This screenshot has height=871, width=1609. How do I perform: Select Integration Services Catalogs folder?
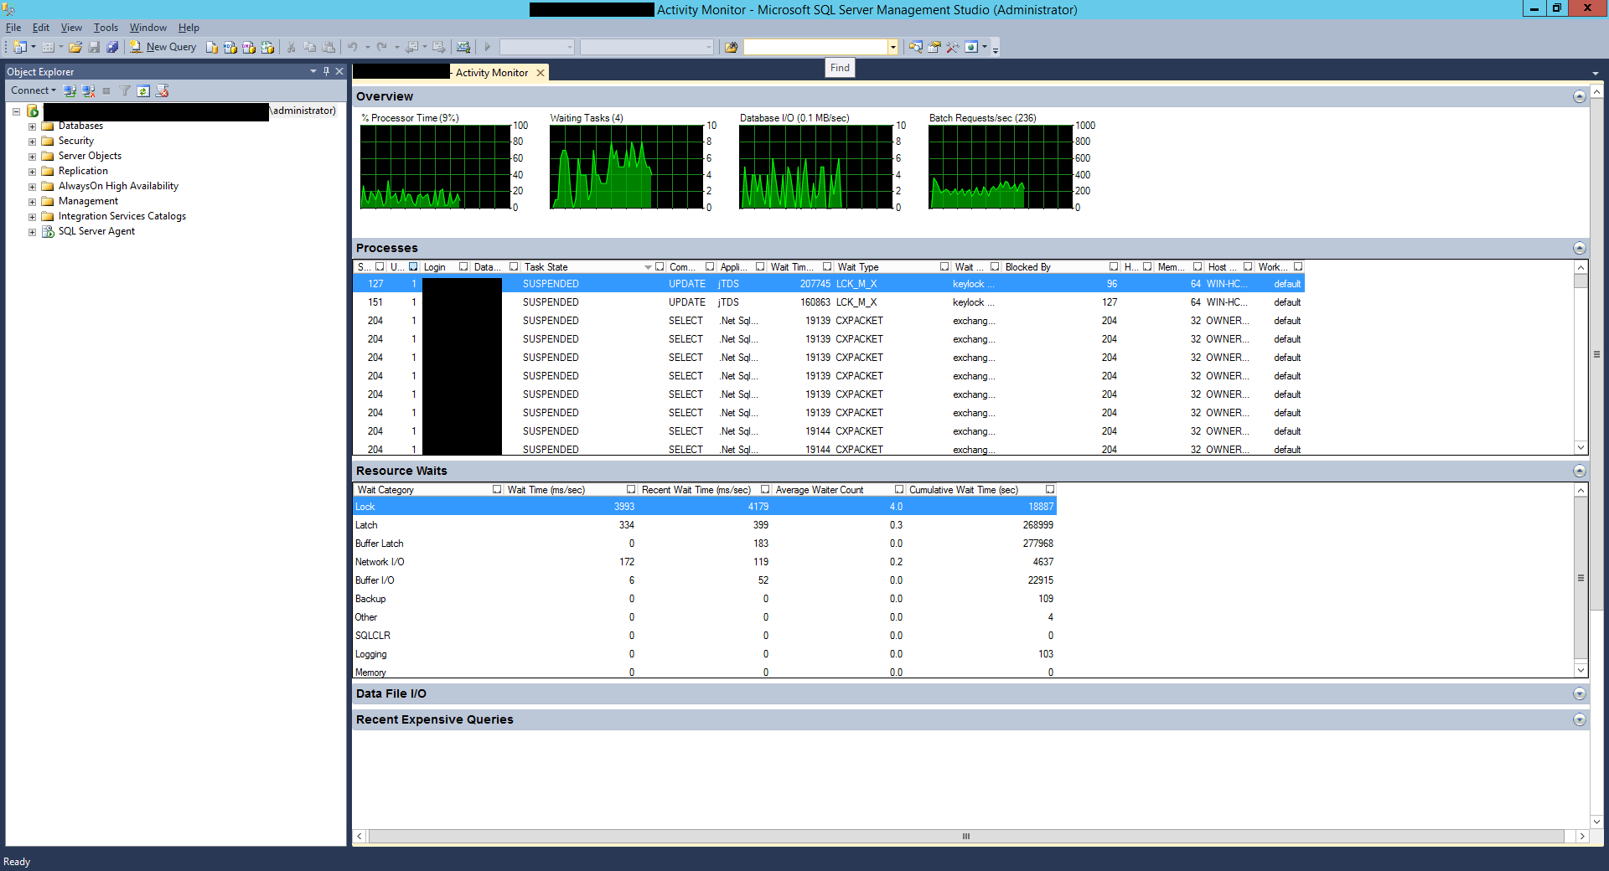pyautogui.click(x=122, y=216)
